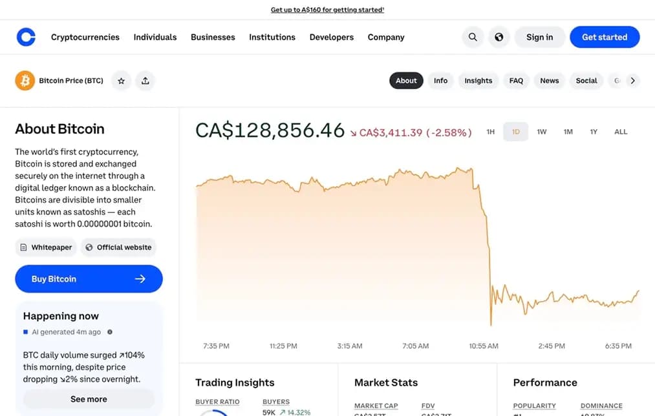Select the ALL time range

[x=620, y=131]
